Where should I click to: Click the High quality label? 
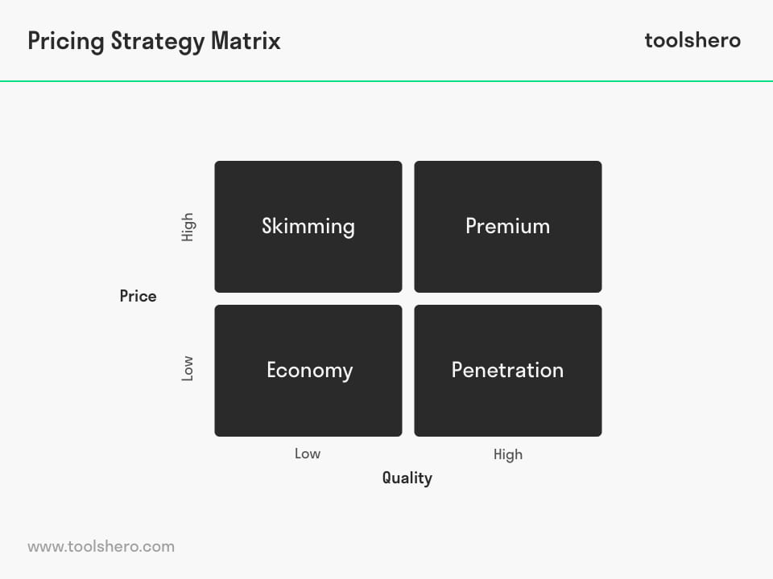pyautogui.click(x=508, y=454)
